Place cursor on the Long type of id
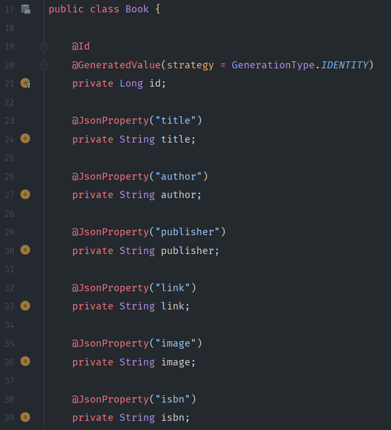This screenshot has width=391, height=430. (x=131, y=83)
